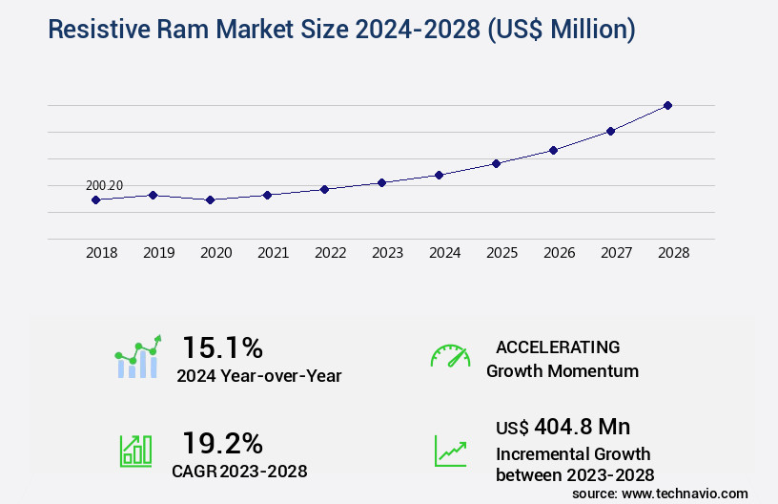The image size is (778, 504).
Task: Click the 2019 x-axis year label
Action: [158, 254]
